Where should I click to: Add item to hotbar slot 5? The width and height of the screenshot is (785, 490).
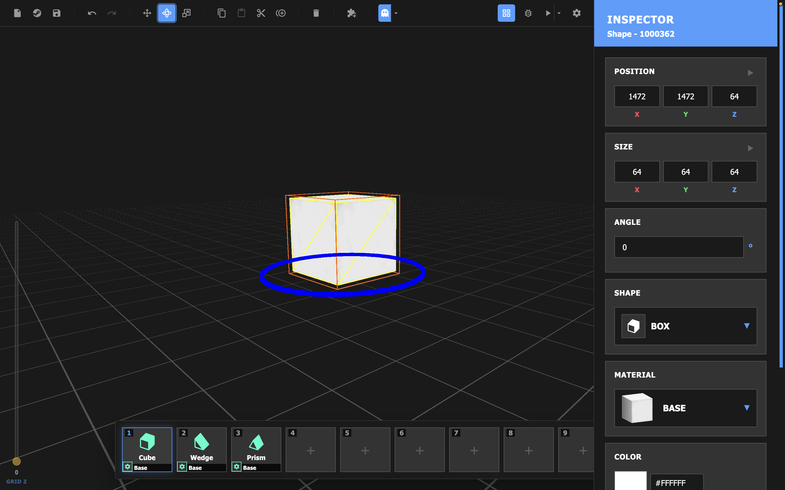pos(365,449)
